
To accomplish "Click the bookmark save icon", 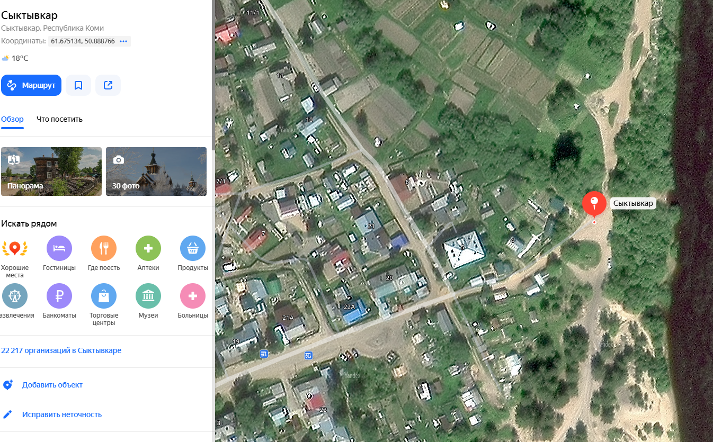I will 78,85.
